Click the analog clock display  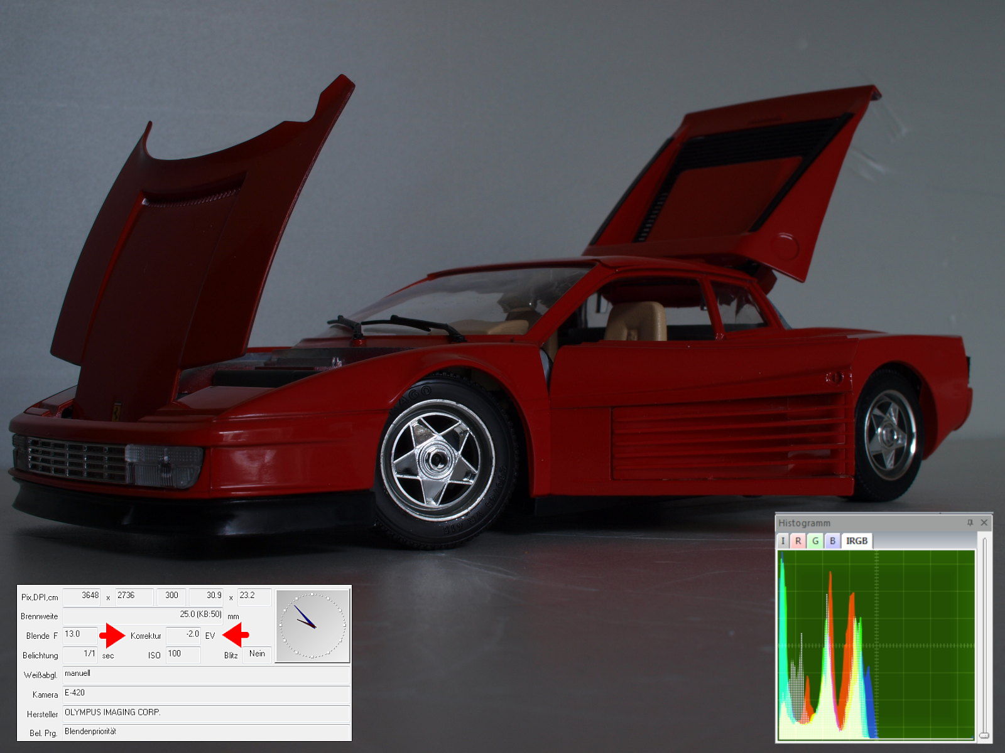312,626
